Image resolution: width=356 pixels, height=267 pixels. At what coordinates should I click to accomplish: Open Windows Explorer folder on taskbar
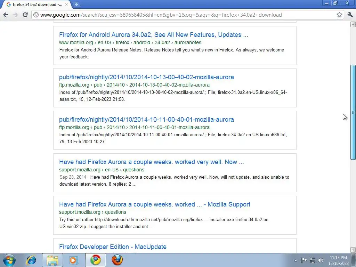tap(52, 260)
